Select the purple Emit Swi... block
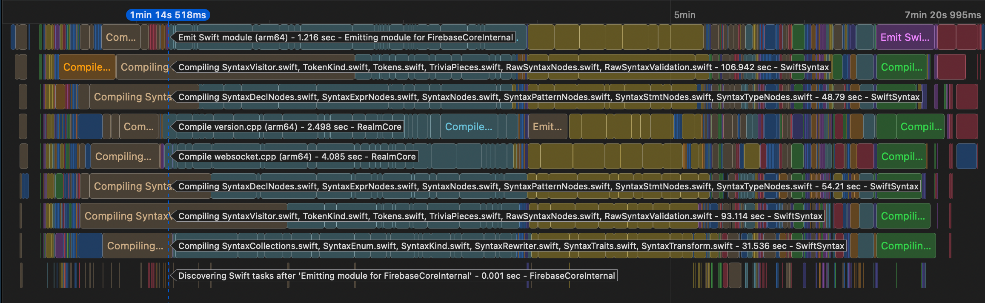This screenshot has width=985, height=303. tap(905, 37)
